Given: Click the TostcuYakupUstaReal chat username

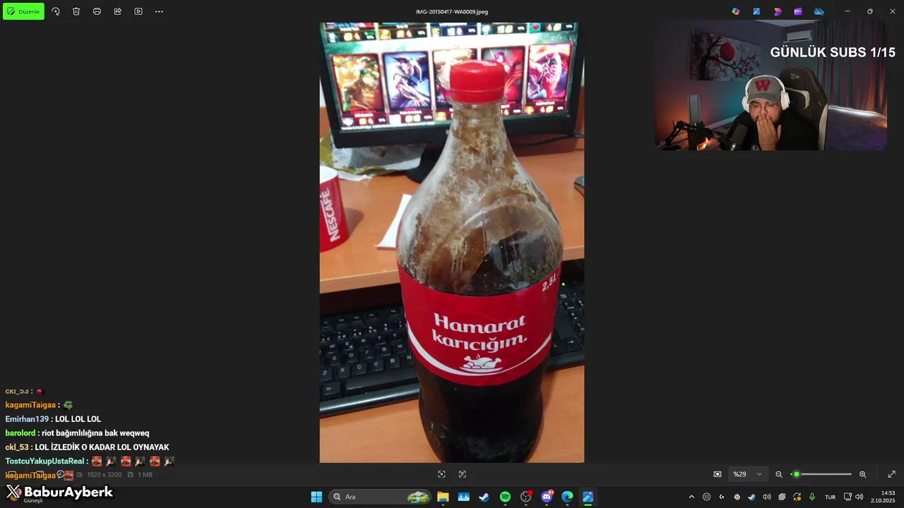Looking at the screenshot, I should point(44,461).
